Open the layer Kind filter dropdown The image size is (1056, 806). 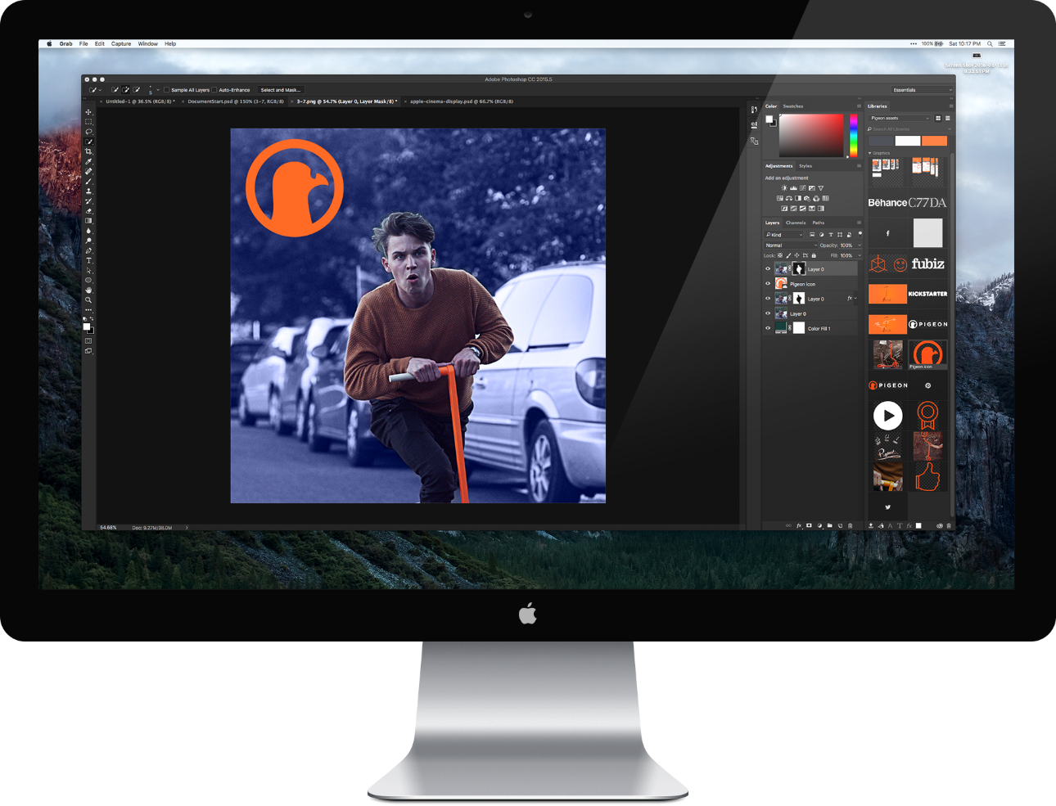(x=784, y=235)
